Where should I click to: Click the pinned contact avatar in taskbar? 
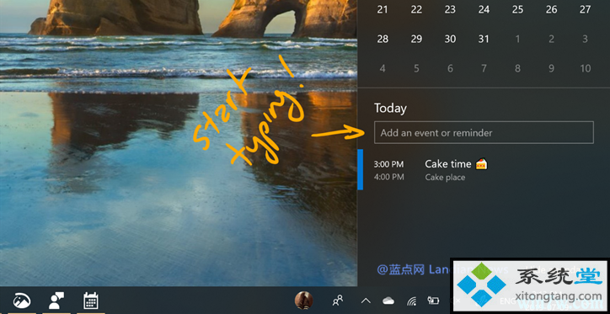pos(304,301)
